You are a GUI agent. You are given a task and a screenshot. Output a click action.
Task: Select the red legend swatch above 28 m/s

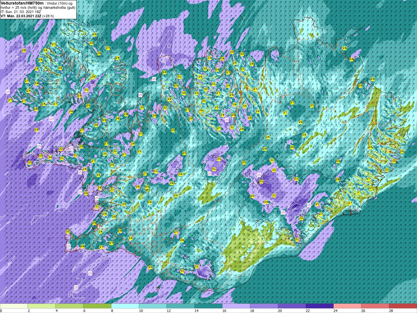click(x=403, y=306)
